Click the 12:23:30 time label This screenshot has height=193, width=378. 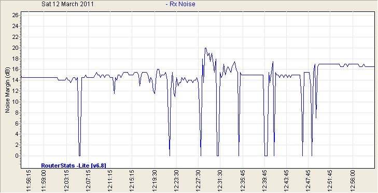[x=177, y=181]
